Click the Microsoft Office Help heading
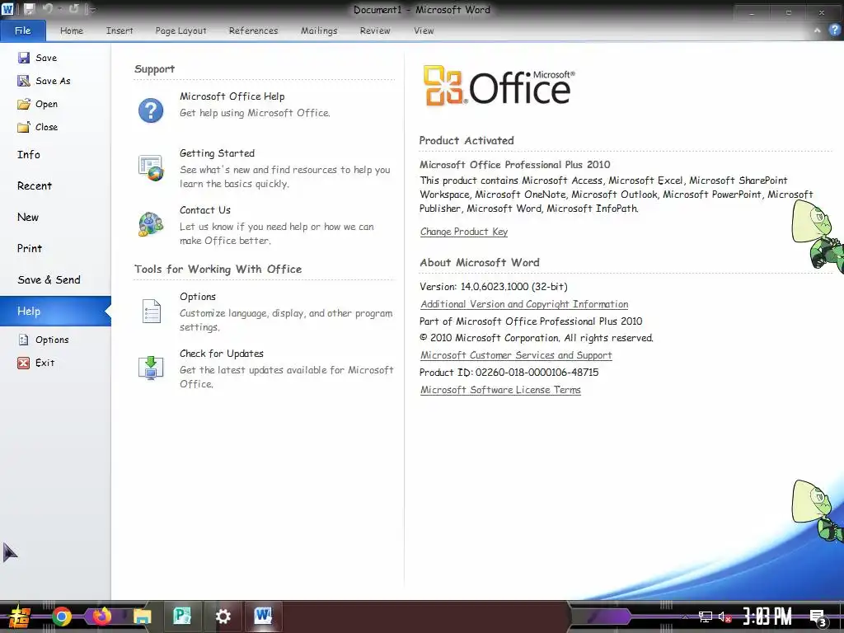Image resolution: width=844 pixels, height=633 pixels. tap(232, 96)
